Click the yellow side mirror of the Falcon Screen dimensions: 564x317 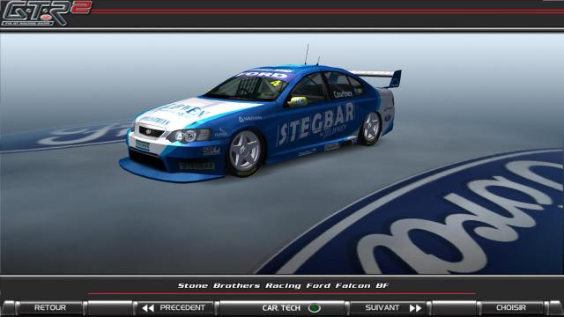(298, 102)
